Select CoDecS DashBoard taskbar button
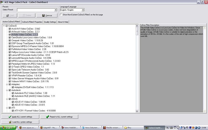Screen dimensions: 208x130 (154, 128)
